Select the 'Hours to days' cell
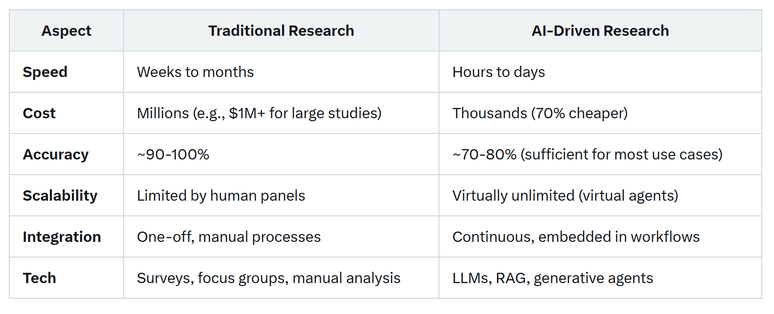 tap(498, 72)
